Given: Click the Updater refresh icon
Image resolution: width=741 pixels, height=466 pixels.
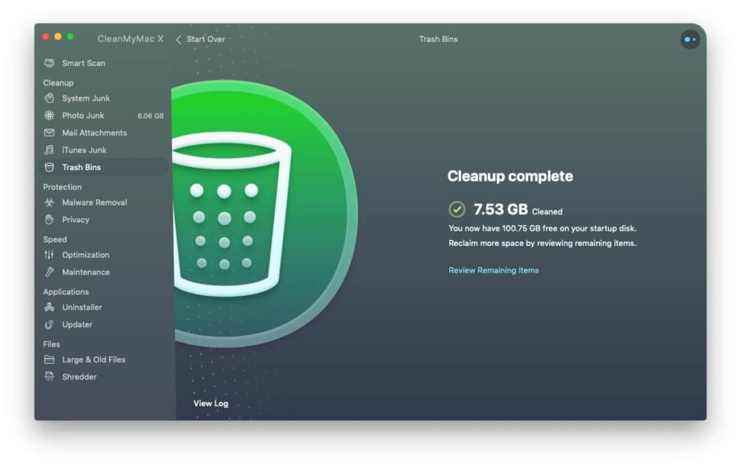Looking at the screenshot, I should (49, 325).
